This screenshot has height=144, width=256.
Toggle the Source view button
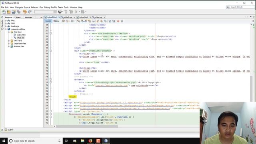(48, 21)
